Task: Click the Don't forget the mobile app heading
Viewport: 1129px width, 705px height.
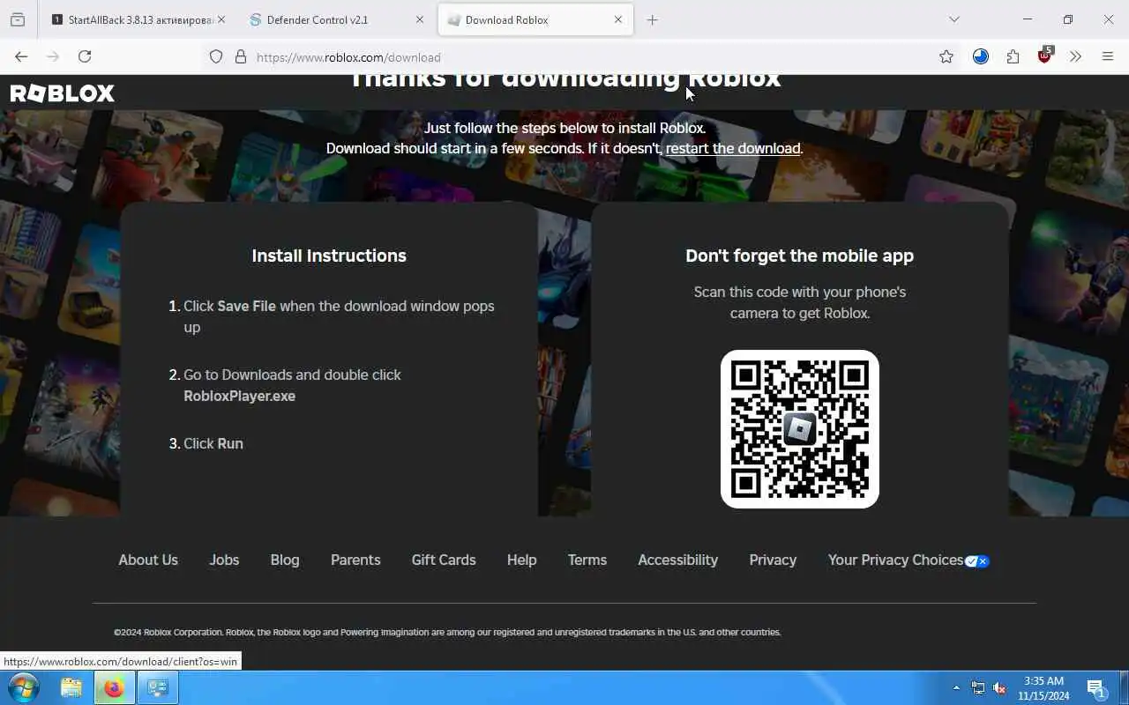Action: pyautogui.click(x=800, y=256)
